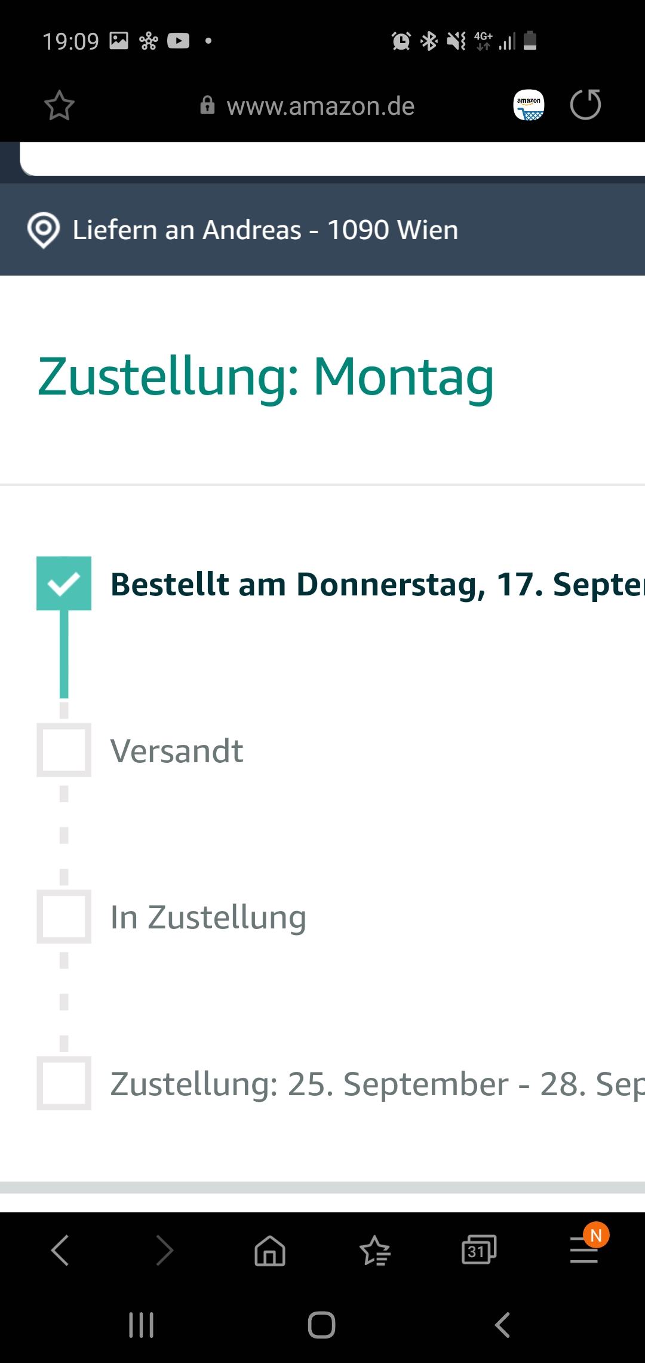The height and width of the screenshot is (1363, 645).
Task: Reload the page with the refresh icon
Action: [585, 105]
